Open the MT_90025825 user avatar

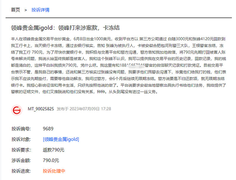pos(17,110)
